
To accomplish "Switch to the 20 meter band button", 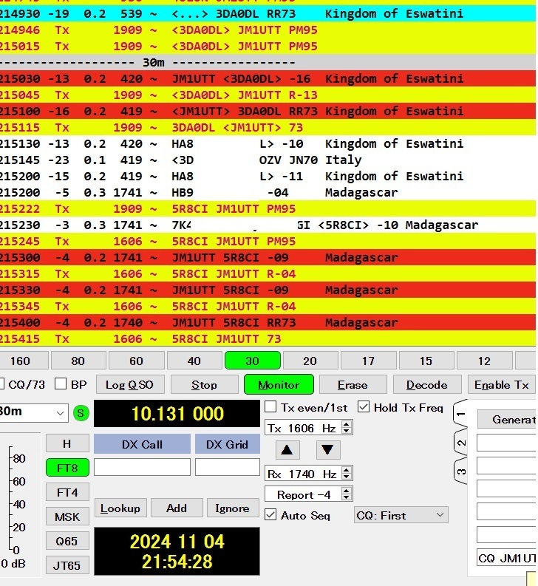I will (x=310, y=361).
